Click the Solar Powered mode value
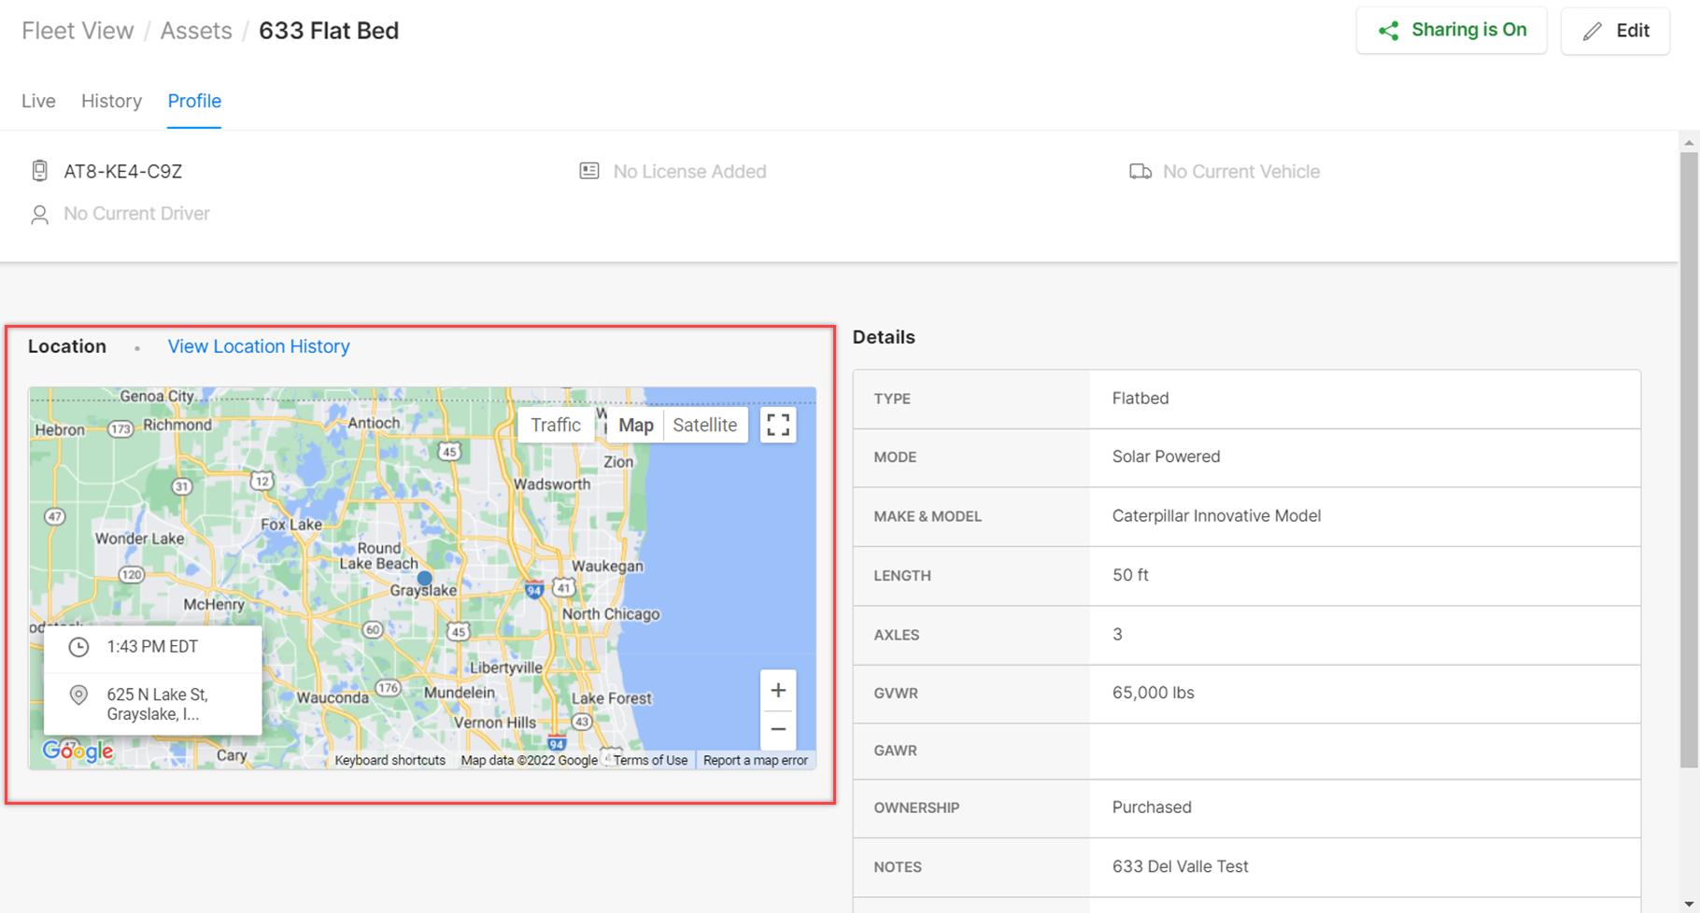The height and width of the screenshot is (913, 1700). pos(1166,456)
